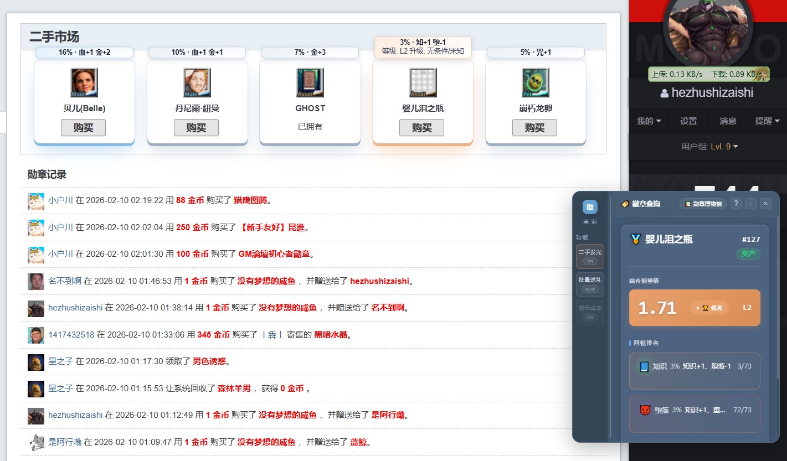Viewport: 787px width, 461px height.
Task: Click the GHOST asset badge icon
Action: (310, 82)
